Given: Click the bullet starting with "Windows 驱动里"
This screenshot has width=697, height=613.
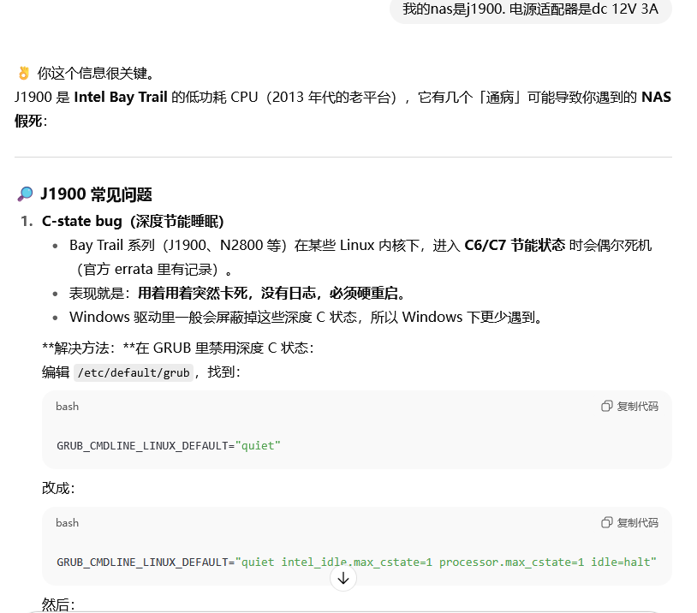Looking at the screenshot, I should 307,317.
